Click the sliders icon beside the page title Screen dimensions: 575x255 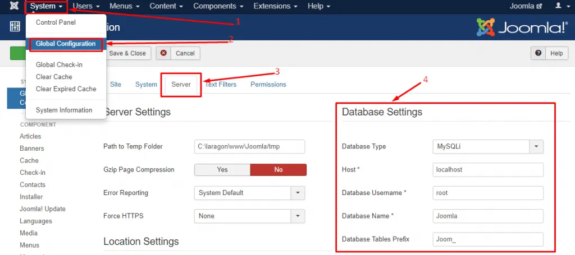click(x=15, y=27)
